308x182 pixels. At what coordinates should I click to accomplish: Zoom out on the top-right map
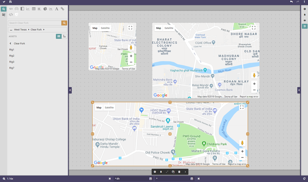[254, 90]
